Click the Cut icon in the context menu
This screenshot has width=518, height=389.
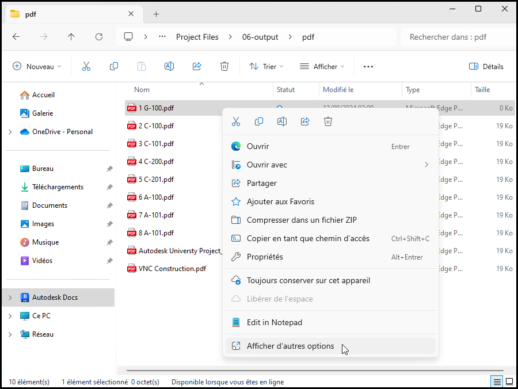[236, 121]
